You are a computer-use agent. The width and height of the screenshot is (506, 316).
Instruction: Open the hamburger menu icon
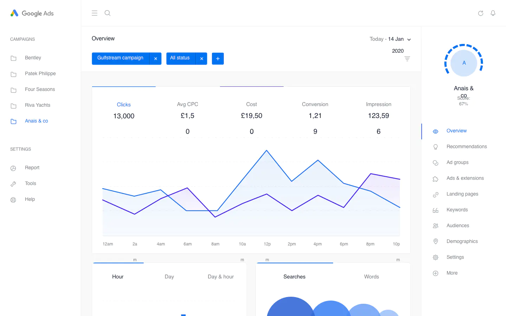click(x=95, y=13)
